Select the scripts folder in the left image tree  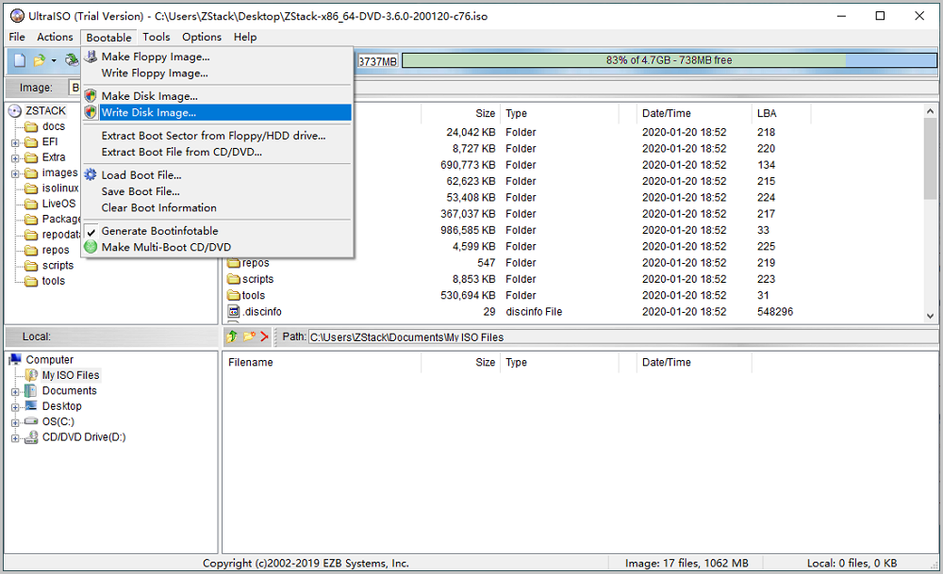click(x=58, y=266)
